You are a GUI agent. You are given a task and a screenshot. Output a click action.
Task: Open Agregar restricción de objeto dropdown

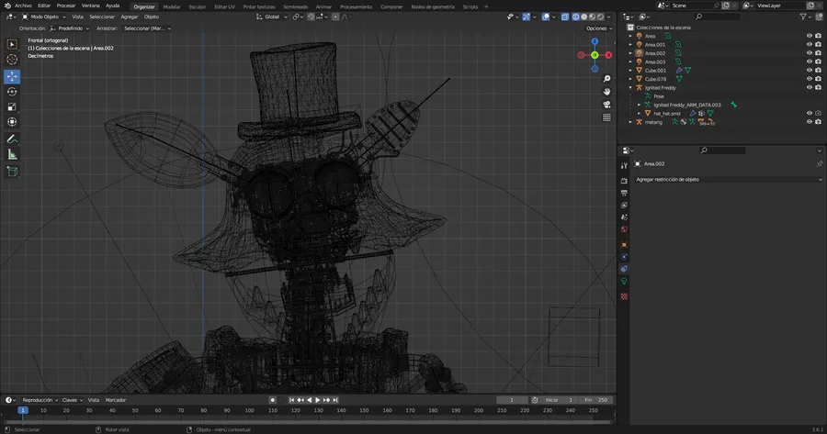point(729,180)
